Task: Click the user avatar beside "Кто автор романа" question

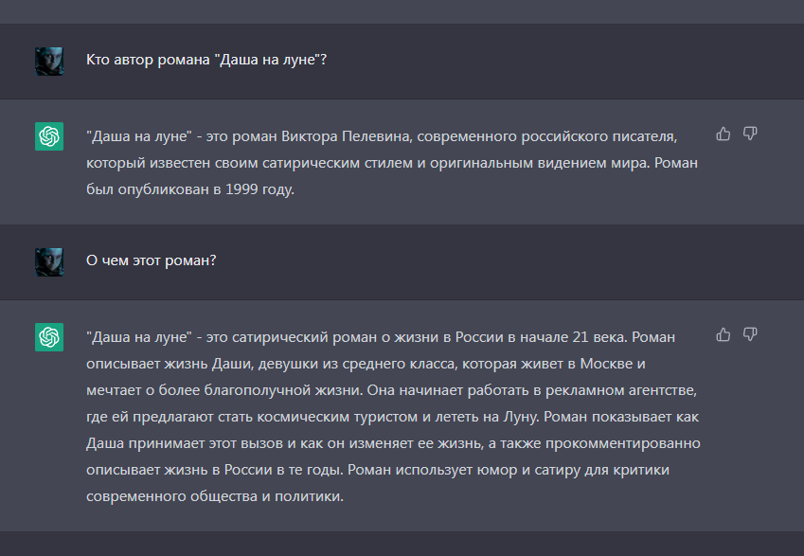Action: tap(49, 61)
